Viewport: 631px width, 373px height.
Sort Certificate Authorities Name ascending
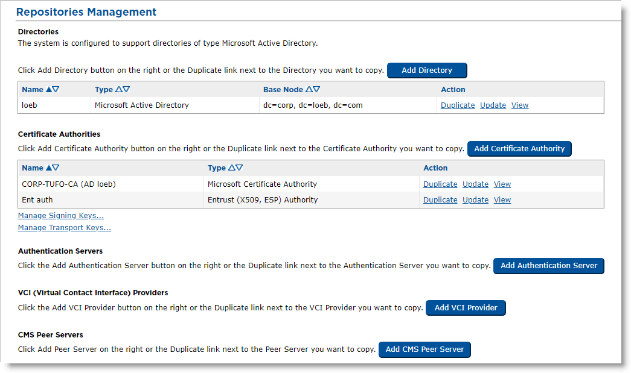49,168
